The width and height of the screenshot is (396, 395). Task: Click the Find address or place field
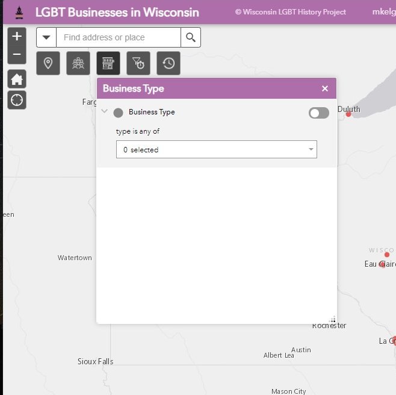click(x=118, y=37)
